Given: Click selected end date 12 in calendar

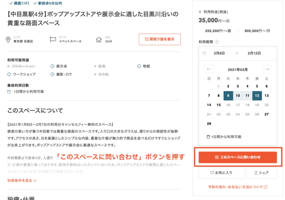Looking at the screenshot, I should pos(257,96).
